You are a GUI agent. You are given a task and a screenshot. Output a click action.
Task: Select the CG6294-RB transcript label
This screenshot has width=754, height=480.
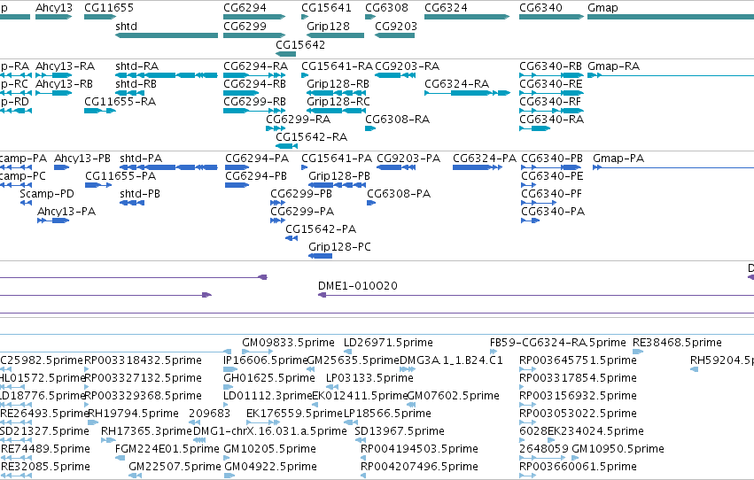coord(255,84)
